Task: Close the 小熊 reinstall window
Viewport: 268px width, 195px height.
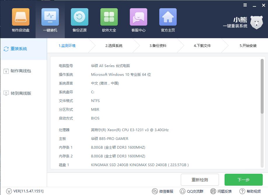Action: tap(264, 5)
